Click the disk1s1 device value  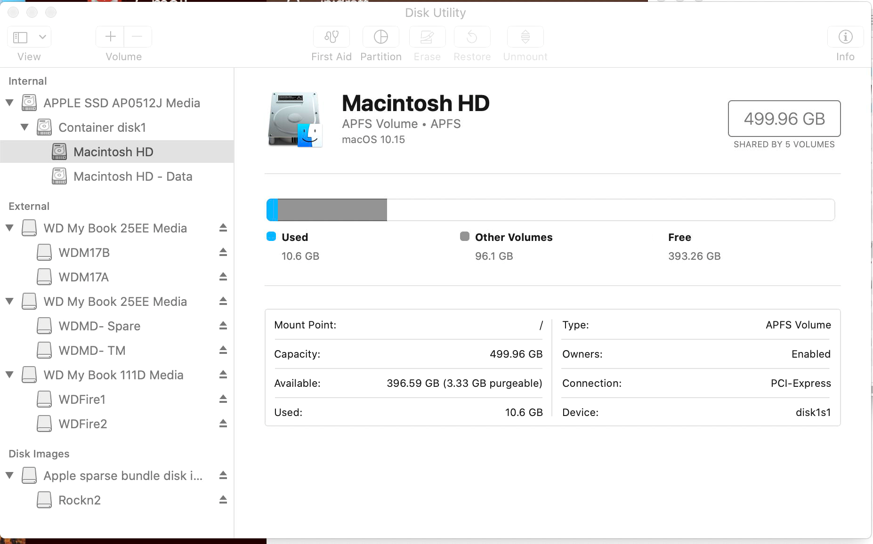pos(813,412)
